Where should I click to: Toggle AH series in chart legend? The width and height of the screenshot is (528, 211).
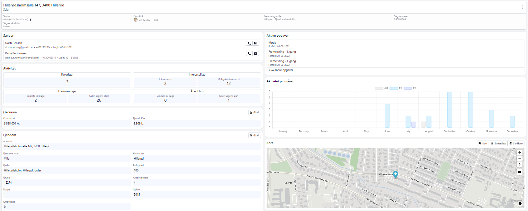point(381,88)
